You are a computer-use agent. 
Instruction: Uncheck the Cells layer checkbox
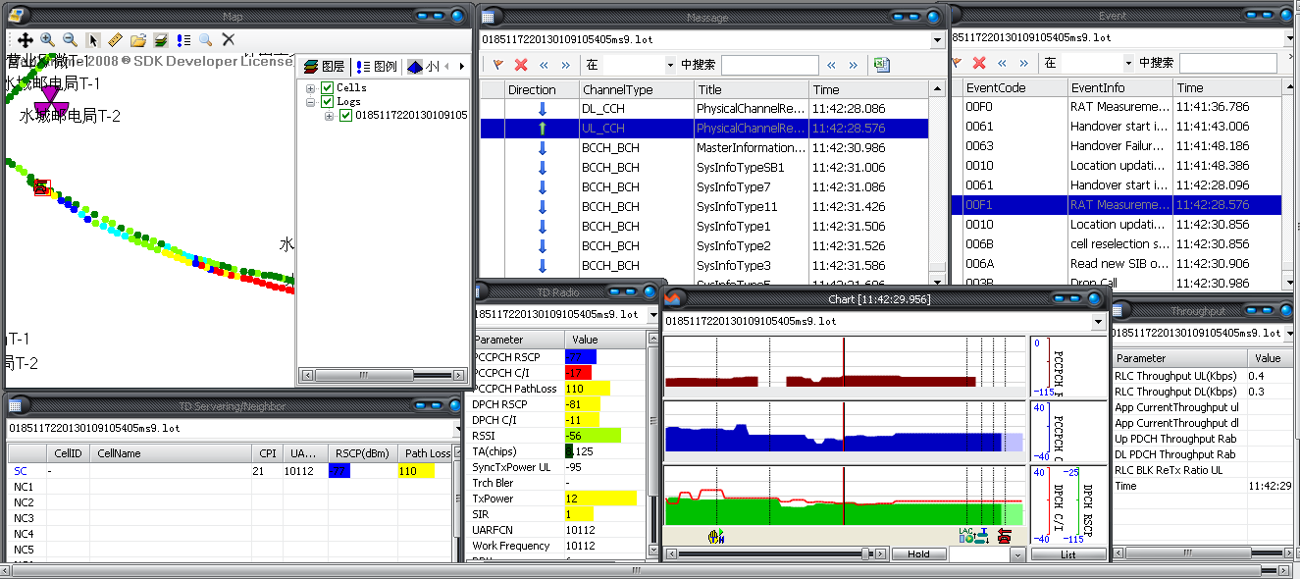coord(328,88)
